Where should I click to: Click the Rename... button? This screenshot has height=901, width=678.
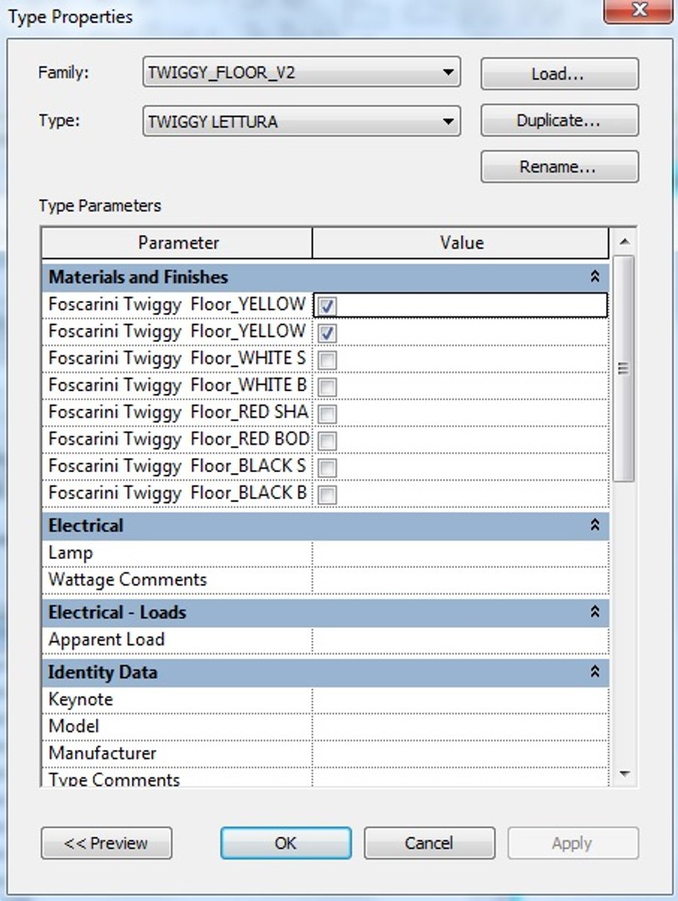tap(559, 167)
